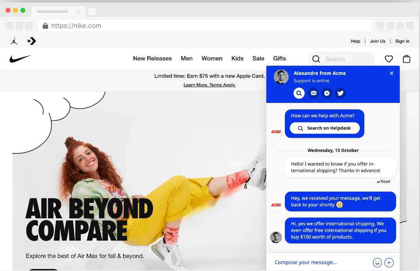Click the Search on Helpdesk button
This screenshot has width=420, height=271.
(325, 128)
